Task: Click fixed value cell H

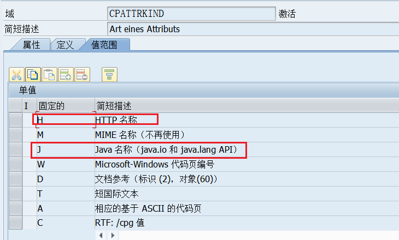Action: pyautogui.click(x=66, y=120)
